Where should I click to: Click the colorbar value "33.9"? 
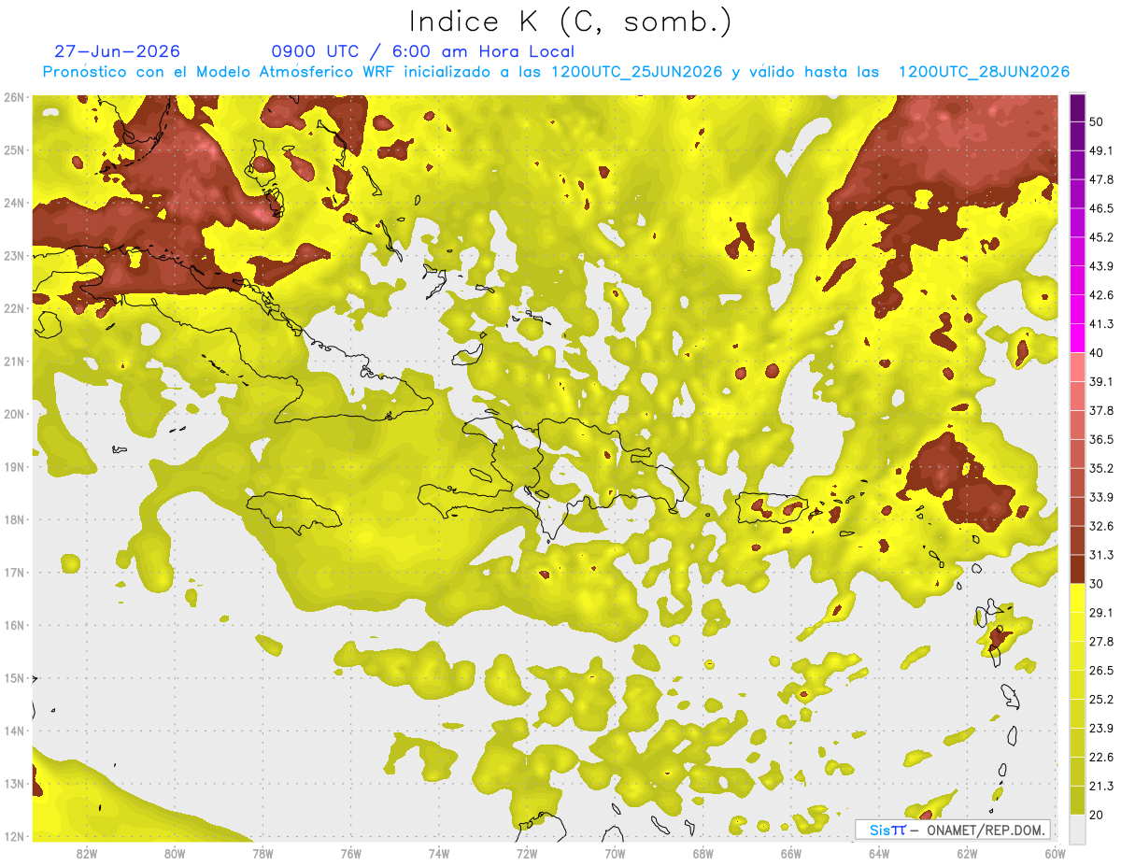[1100, 497]
